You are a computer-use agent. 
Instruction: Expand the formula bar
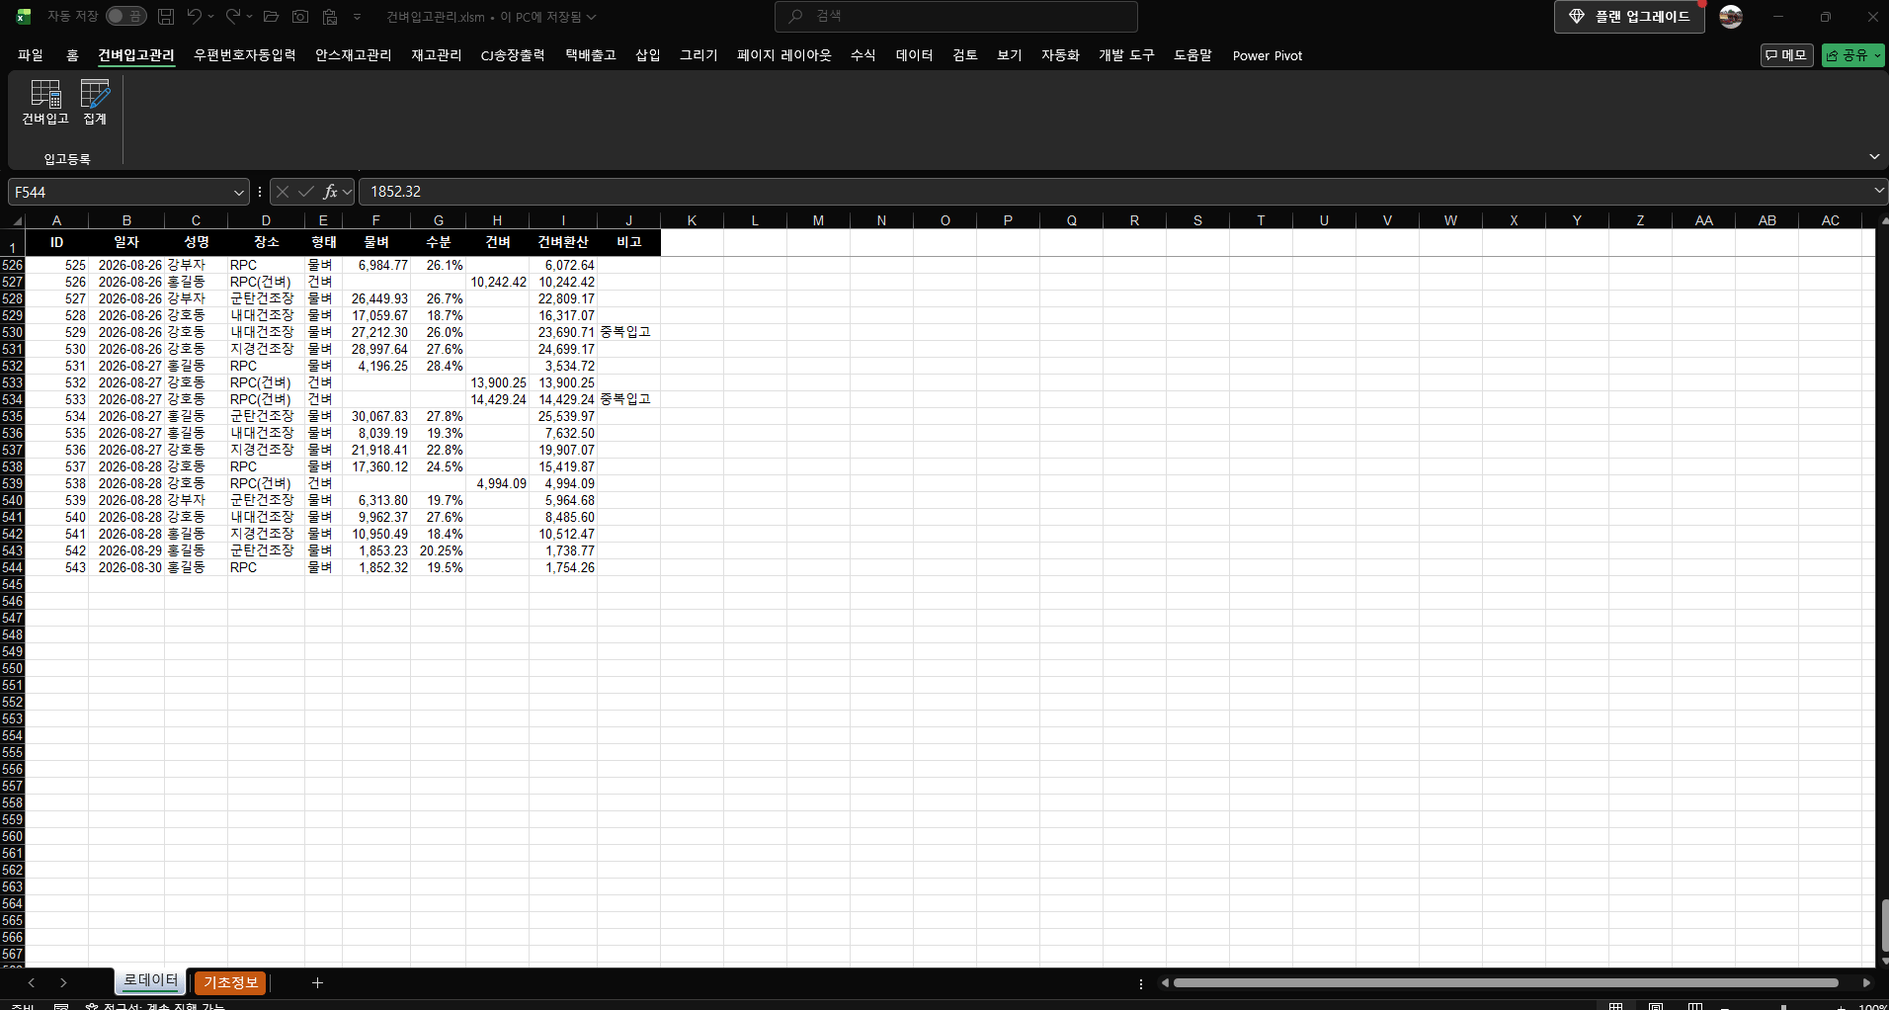tap(1878, 191)
